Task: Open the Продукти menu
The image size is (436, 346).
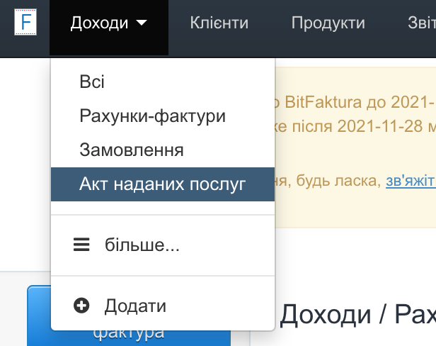Action: click(328, 23)
